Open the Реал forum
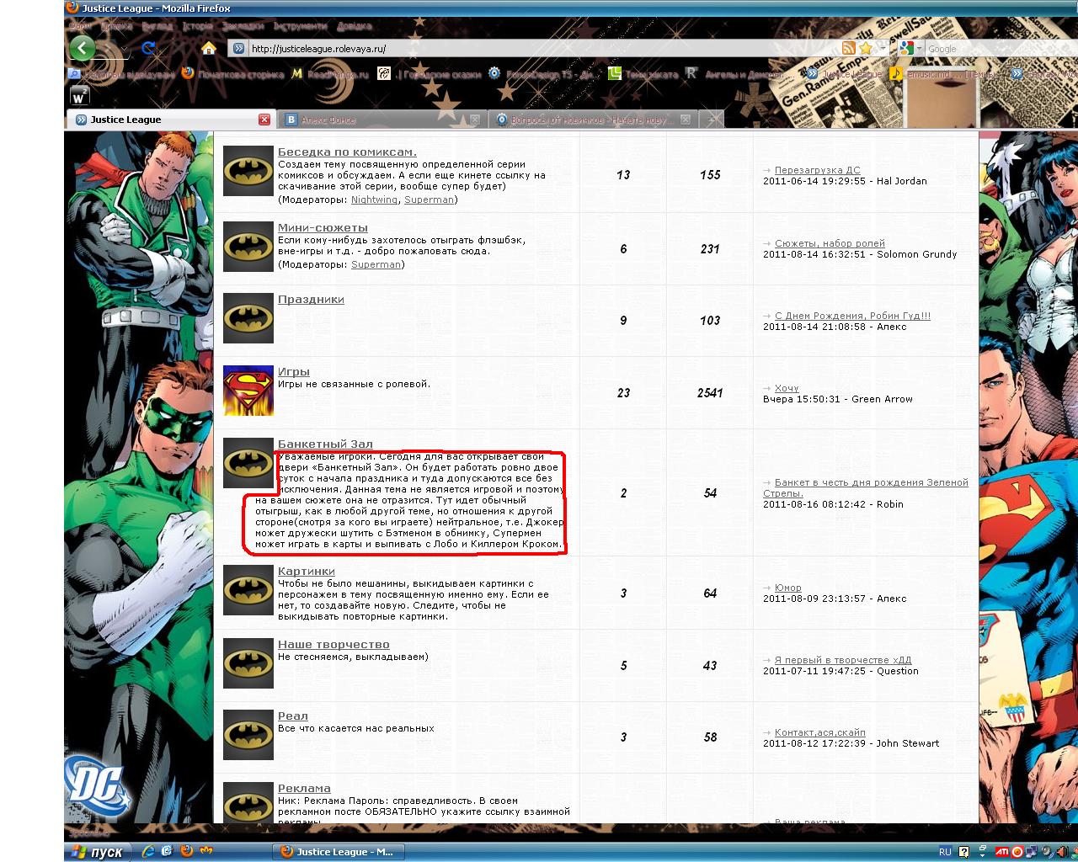Screen dimensions: 1078x862 293,716
